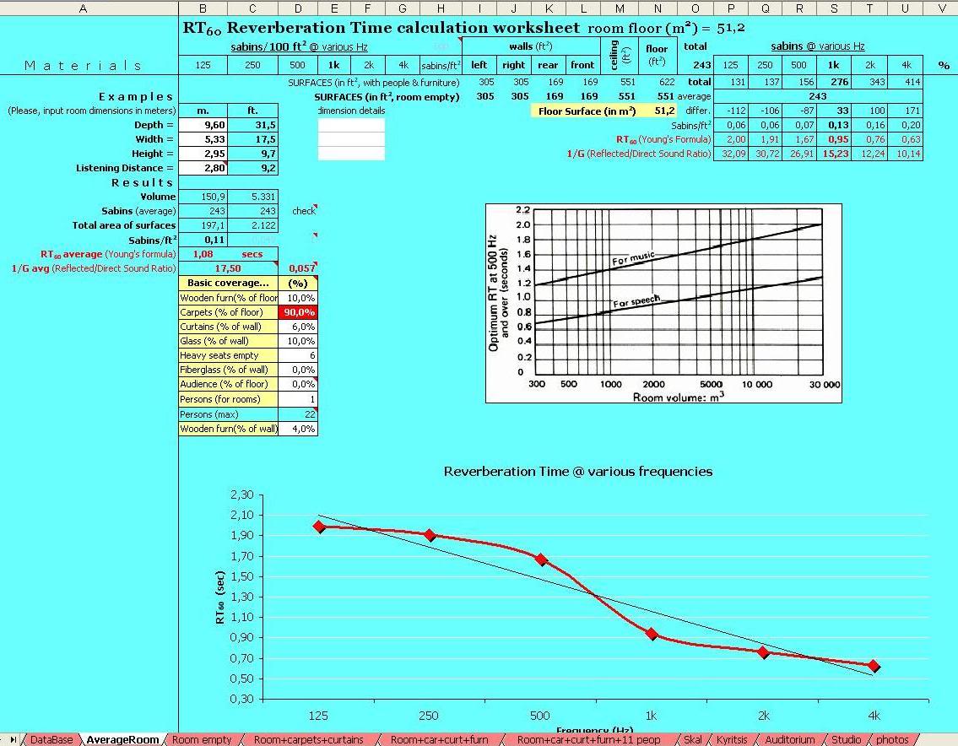The width and height of the screenshot is (958, 746).
Task: Click the Total area of surfaces value 197,1
Action: [x=203, y=225]
